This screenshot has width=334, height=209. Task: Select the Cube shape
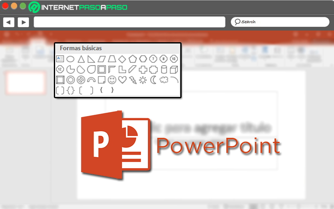click(174, 69)
